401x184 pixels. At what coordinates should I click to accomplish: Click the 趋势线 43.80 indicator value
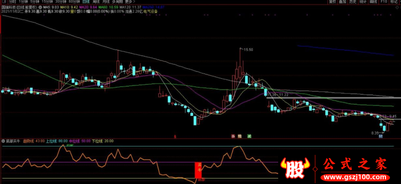[34, 140]
